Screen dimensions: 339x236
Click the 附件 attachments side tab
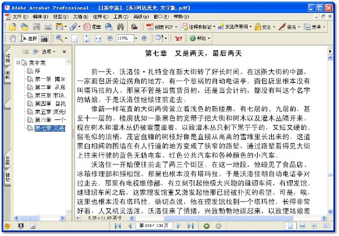8,161
